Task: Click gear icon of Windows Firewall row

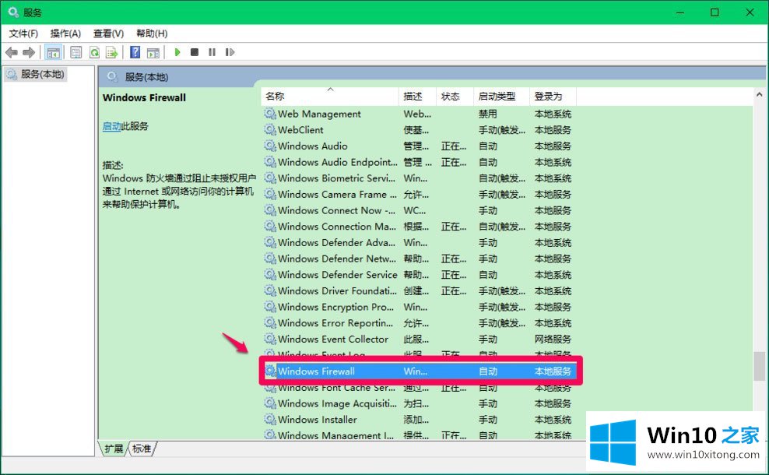Action: (270, 371)
